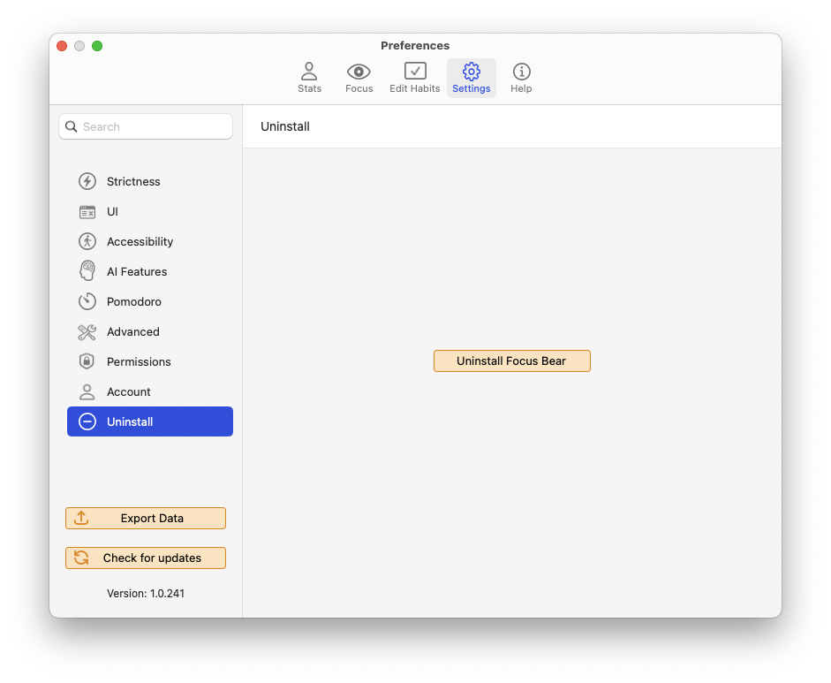Click the Account person icon in sidebar
Image resolution: width=831 pixels, height=683 pixels.
(x=87, y=392)
